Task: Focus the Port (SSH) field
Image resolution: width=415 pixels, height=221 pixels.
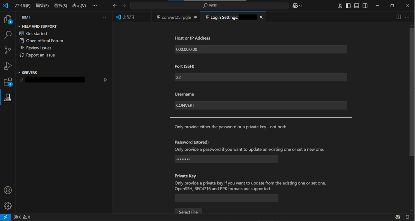Action: pyautogui.click(x=261, y=77)
